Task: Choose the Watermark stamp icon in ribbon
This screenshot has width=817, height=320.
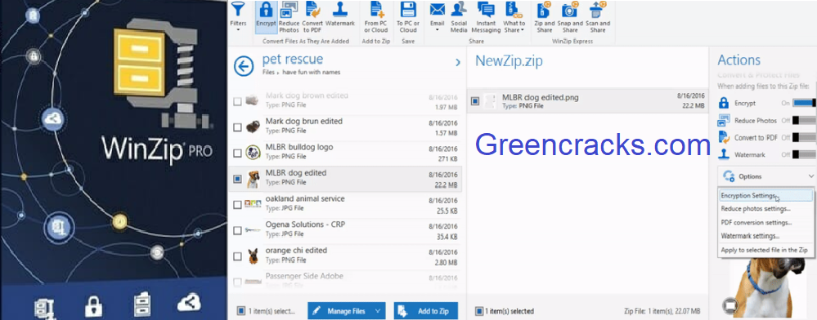Action: pos(339,10)
